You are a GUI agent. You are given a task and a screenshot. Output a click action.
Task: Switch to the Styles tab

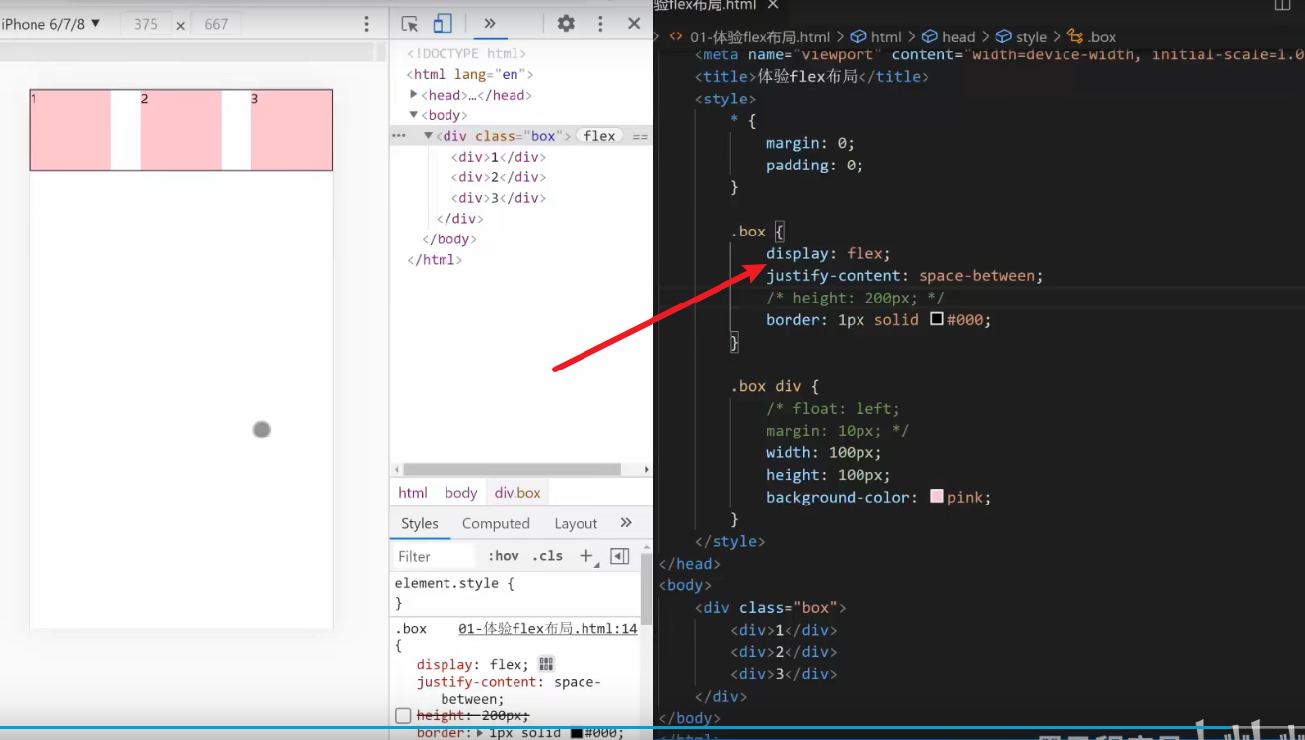click(x=420, y=523)
